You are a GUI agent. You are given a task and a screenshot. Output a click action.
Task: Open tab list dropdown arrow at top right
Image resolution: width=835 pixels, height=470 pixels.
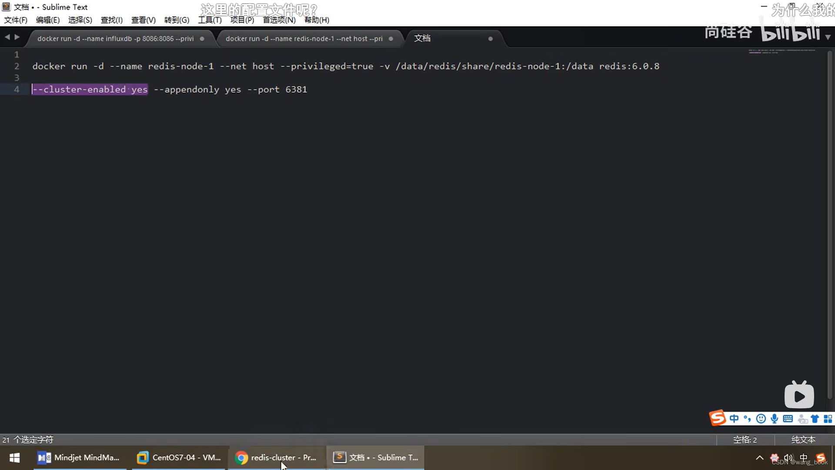pyautogui.click(x=828, y=37)
